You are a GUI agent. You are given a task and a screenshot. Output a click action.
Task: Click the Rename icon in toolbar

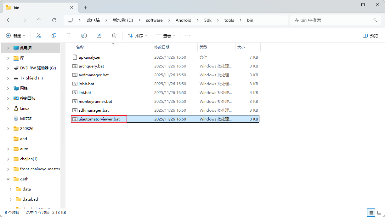pos(84,36)
